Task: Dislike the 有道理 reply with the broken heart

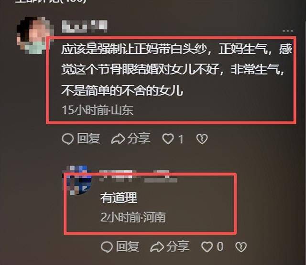Action: point(241,247)
